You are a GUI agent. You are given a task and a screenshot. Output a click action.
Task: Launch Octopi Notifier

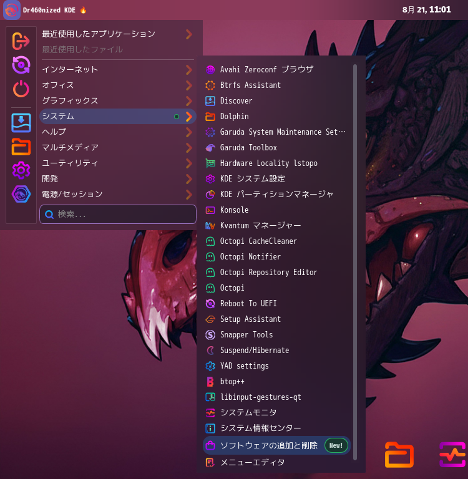point(276,257)
